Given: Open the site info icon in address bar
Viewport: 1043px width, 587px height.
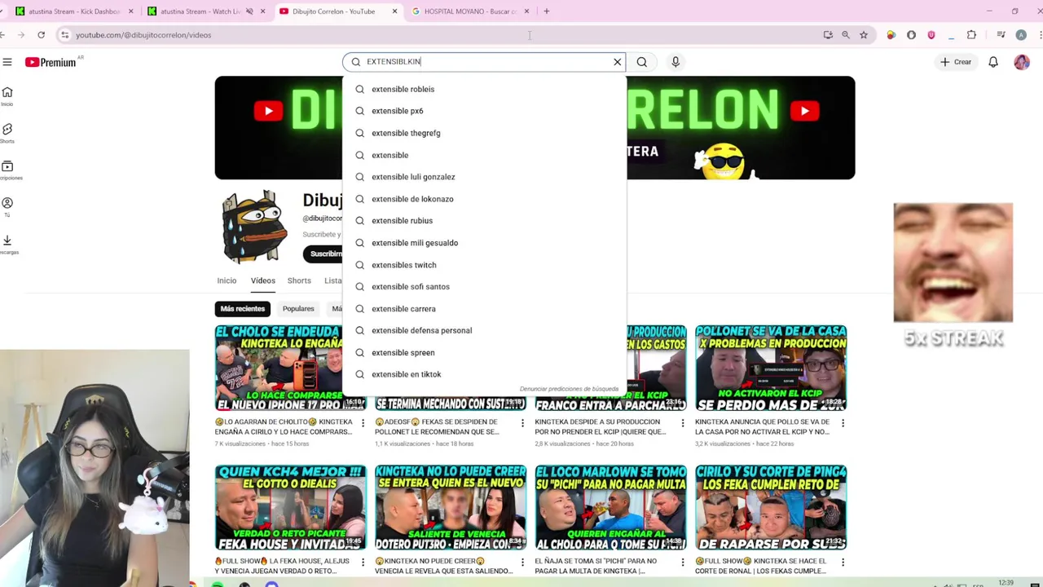Looking at the screenshot, I should click(64, 35).
